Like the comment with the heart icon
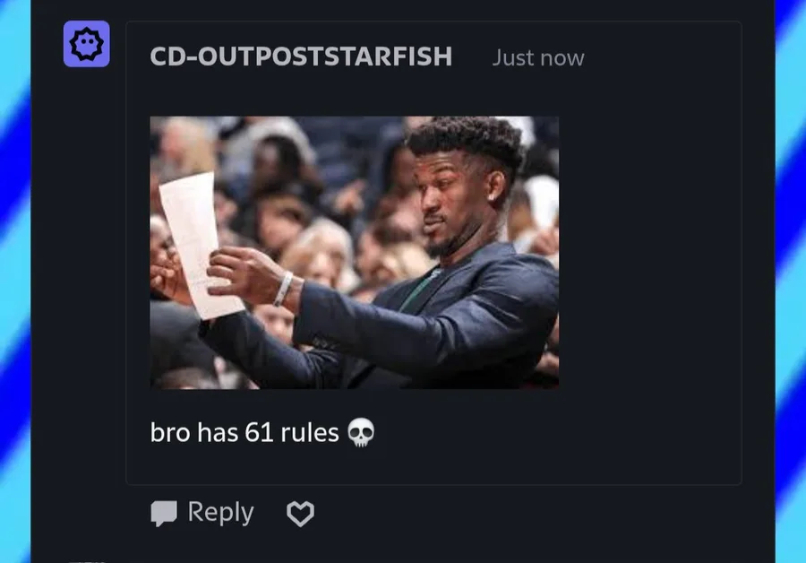 (x=300, y=514)
